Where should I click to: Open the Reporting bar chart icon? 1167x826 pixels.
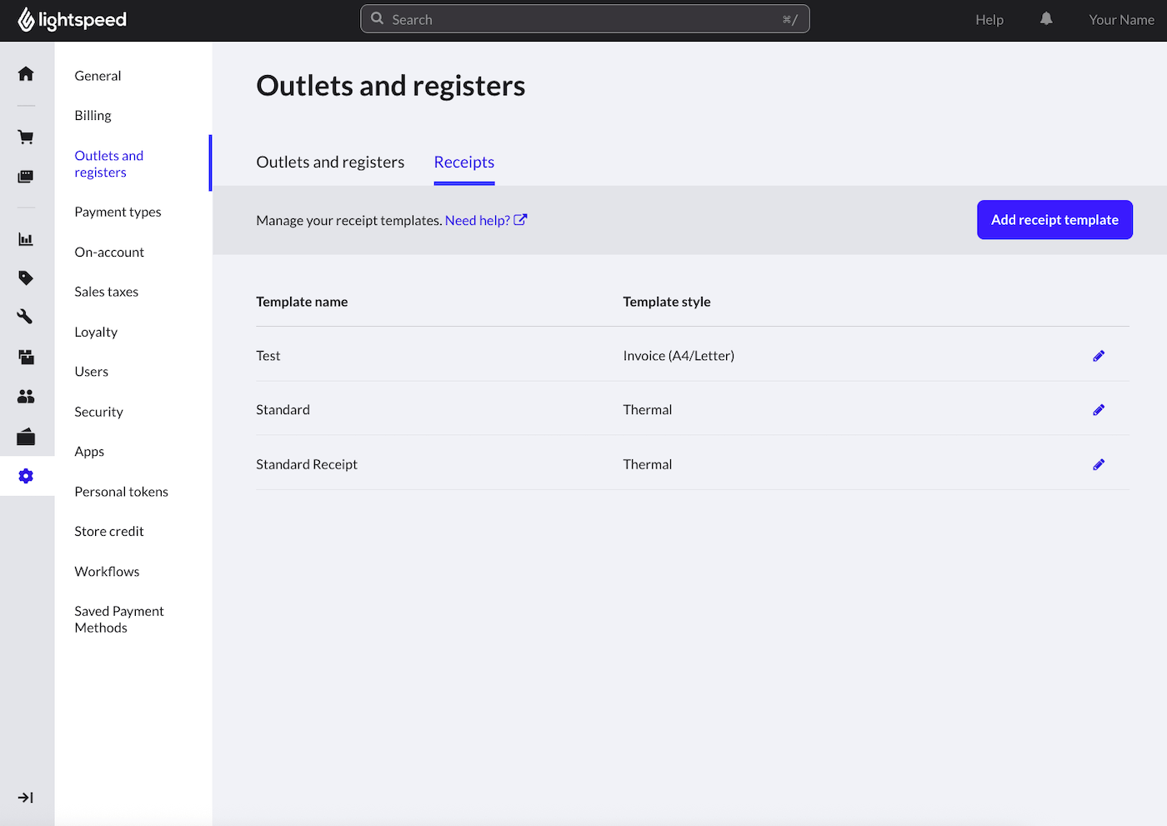pos(26,239)
